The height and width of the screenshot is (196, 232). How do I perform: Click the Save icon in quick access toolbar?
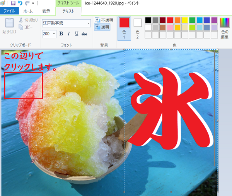(13, 3)
